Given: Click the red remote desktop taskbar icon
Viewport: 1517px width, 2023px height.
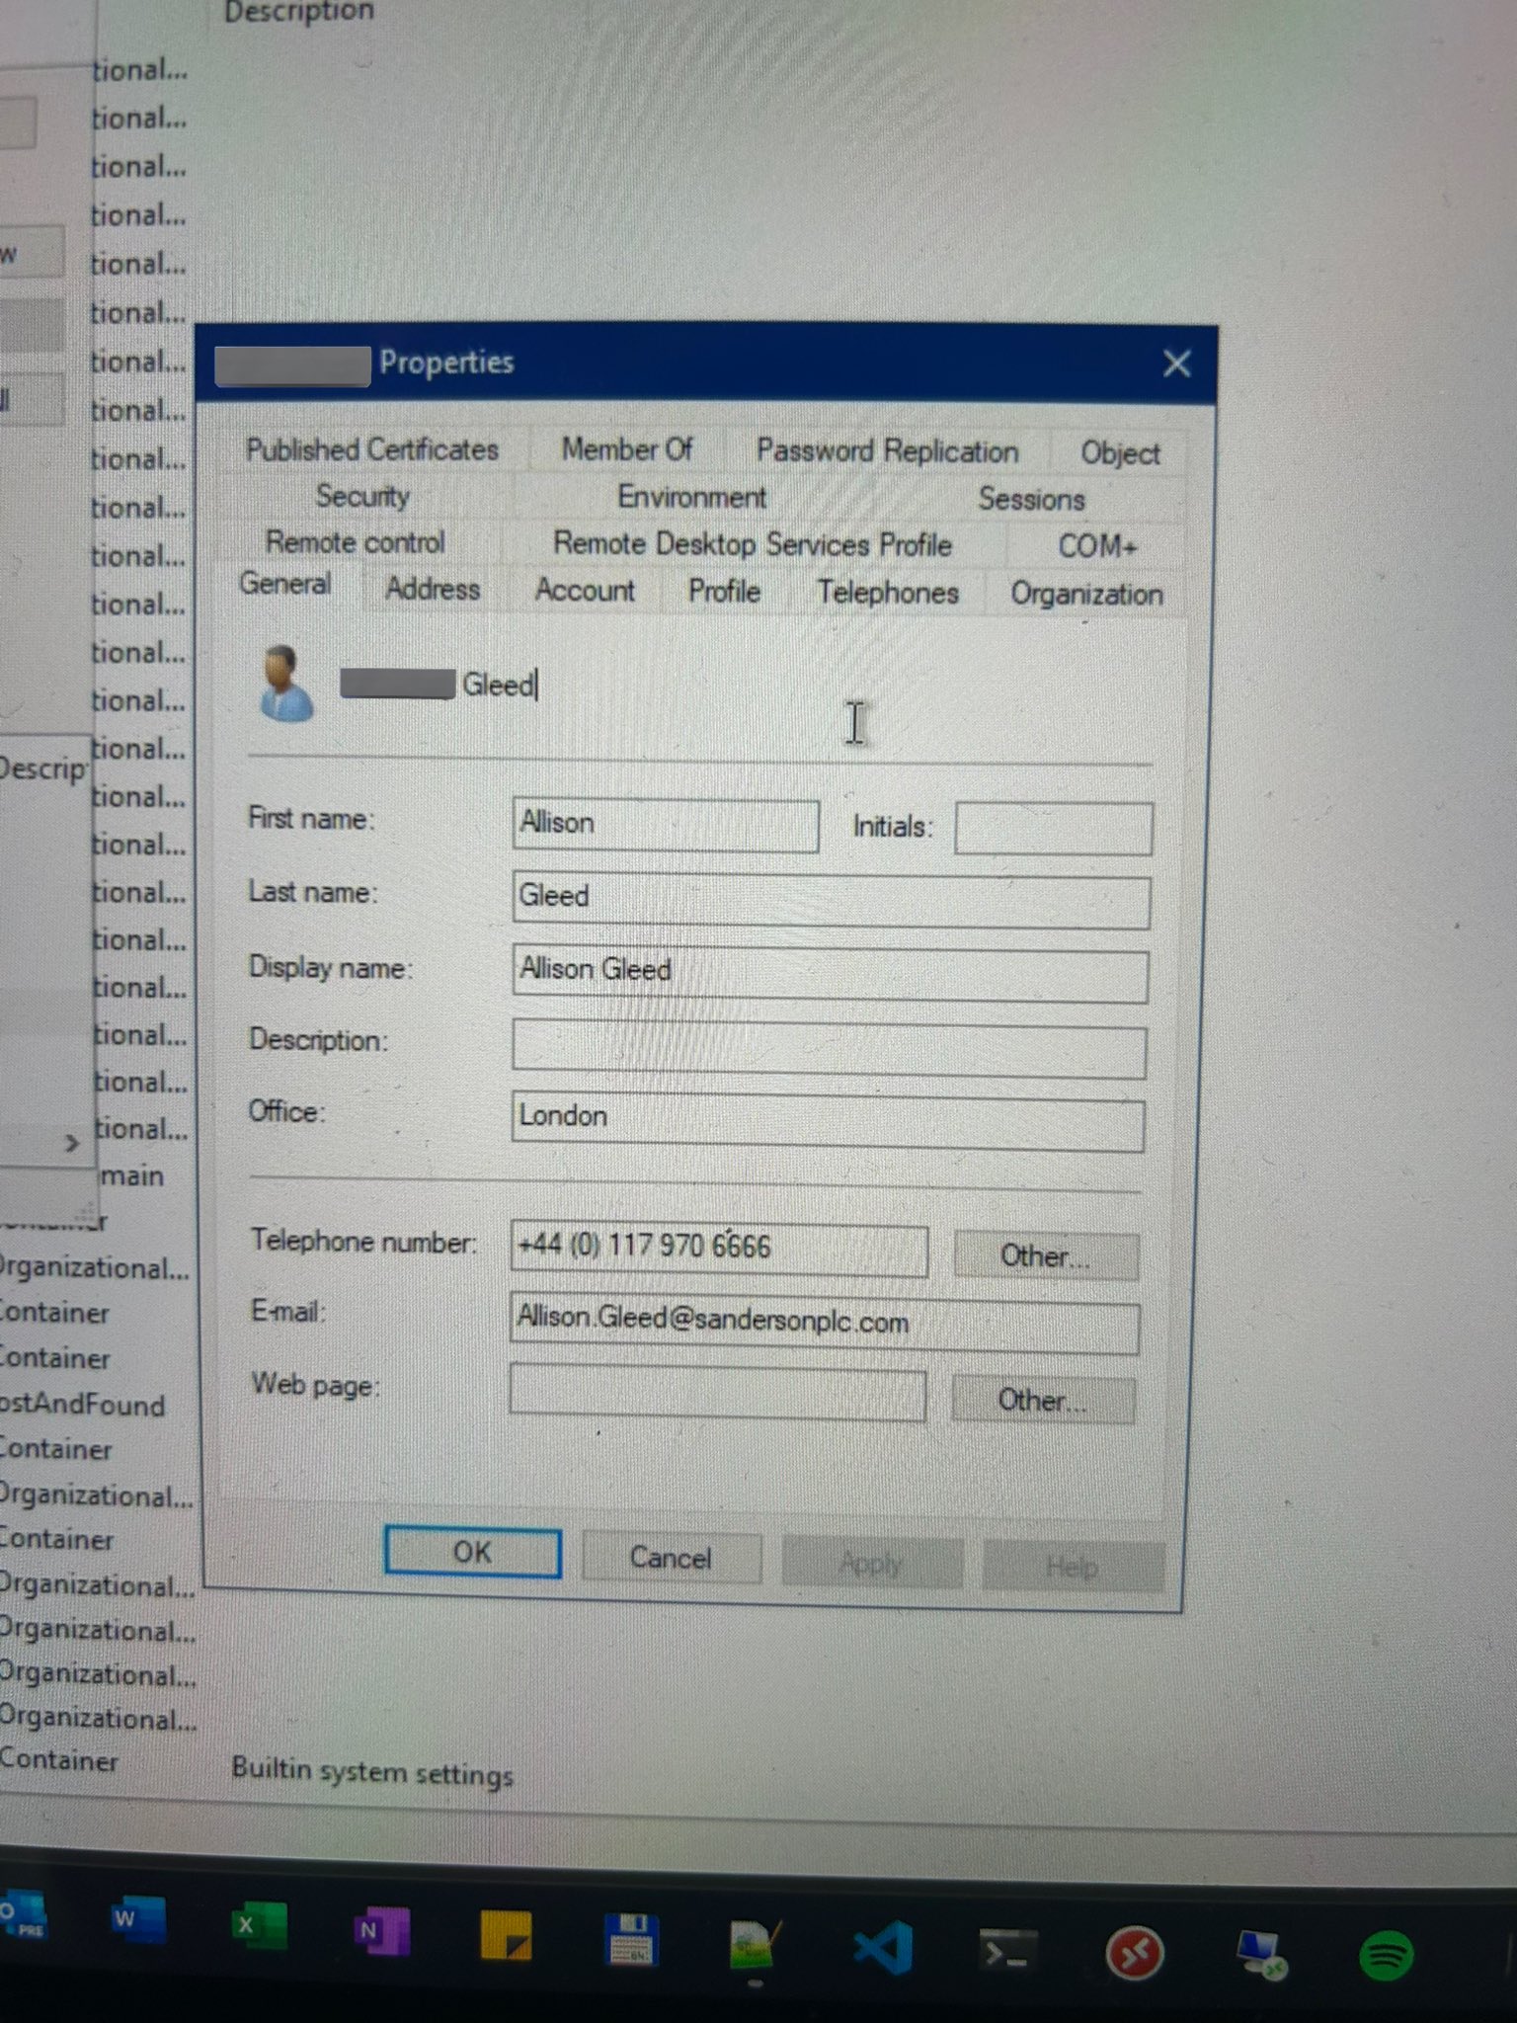Looking at the screenshot, I should [x=1134, y=1954].
